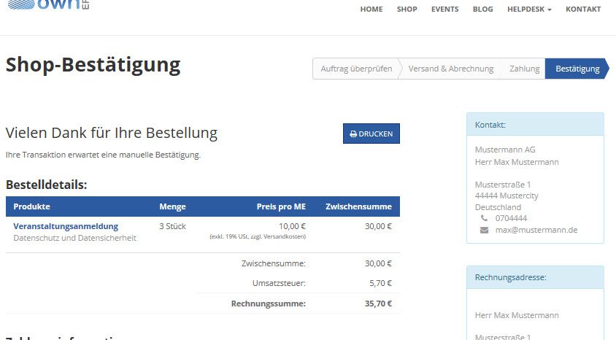Viewport: 616px width, 340px height.
Task: Open the EVENTS page from navigation
Action: click(x=444, y=9)
